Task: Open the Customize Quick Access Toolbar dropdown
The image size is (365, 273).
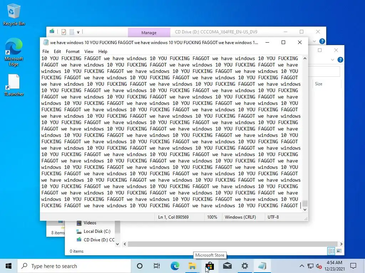Action: 78,32
